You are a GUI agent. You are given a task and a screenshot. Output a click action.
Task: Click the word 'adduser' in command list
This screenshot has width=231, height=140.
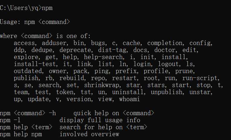pyautogui.click(x=54, y=43)
